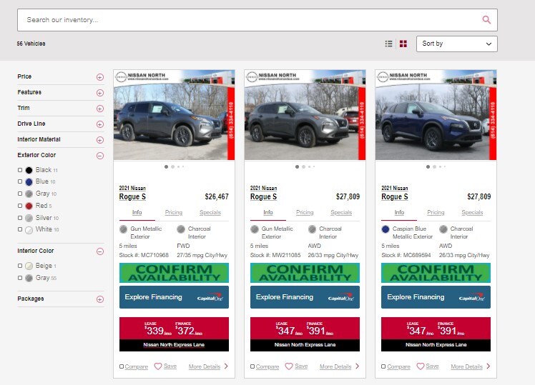Open $339 lease Express Lane banner
This screenshot has width=535, height=385.
(x=174, y=334)
